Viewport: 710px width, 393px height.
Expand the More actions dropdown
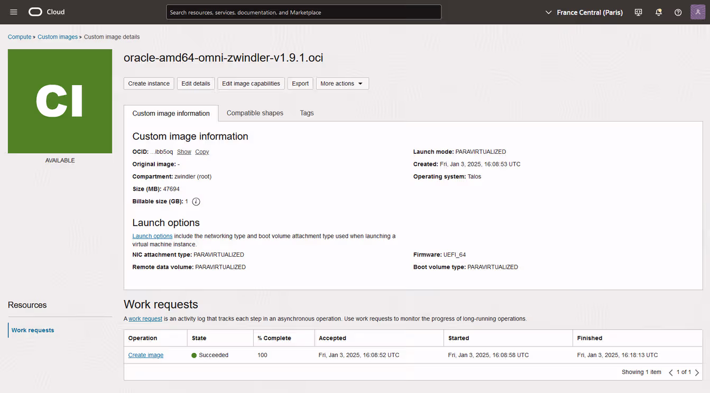342,83
